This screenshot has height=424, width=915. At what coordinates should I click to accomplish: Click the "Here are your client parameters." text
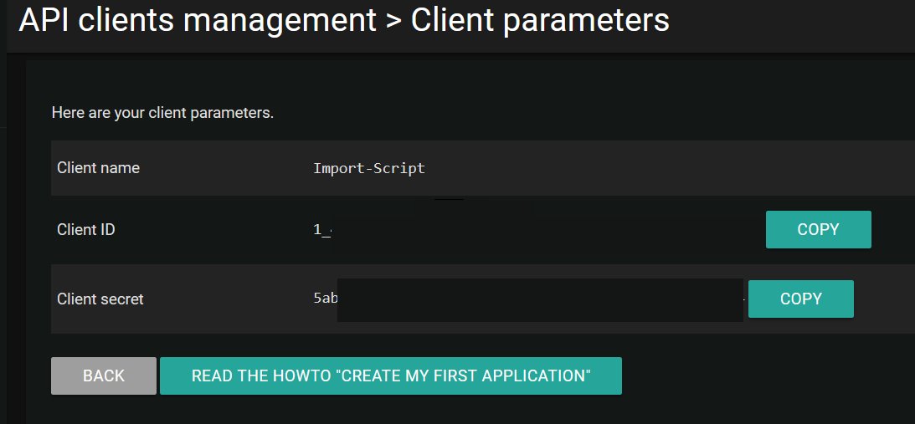(x=162, y=112)
